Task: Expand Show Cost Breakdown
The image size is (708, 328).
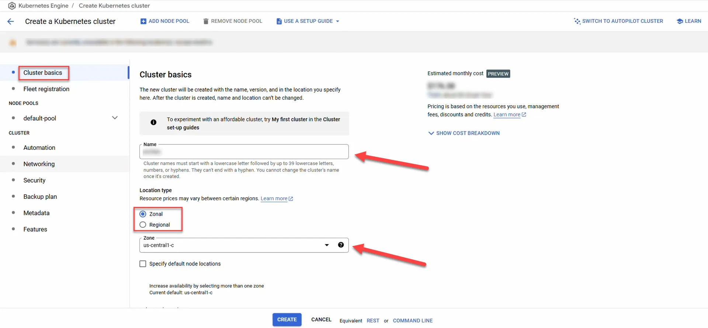Action: (464, 133)
